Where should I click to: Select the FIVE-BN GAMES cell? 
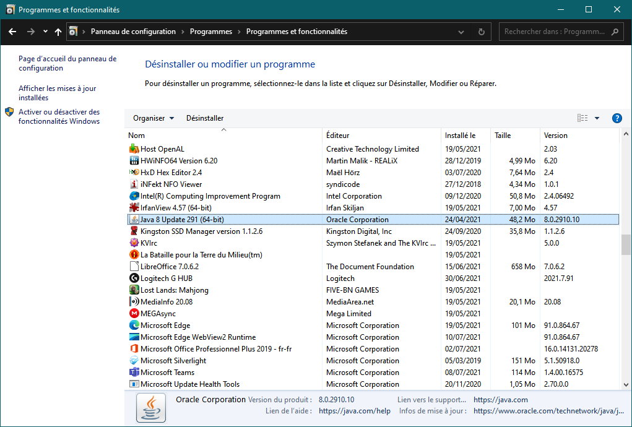(x=353, y=290)
